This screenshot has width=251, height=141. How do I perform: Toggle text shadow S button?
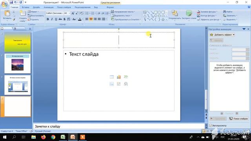[x=64, y=19]
